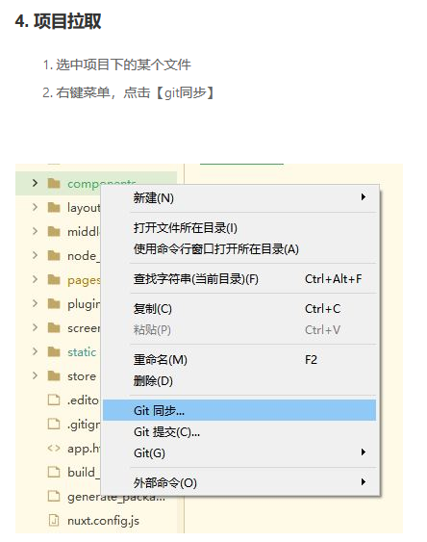Screen dimensions: 427x542
Task: Click the store folder icon
Action: (x=54, y=375)
